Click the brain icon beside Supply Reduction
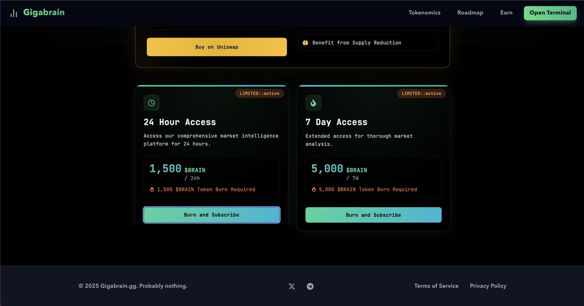 coord(305,43)
